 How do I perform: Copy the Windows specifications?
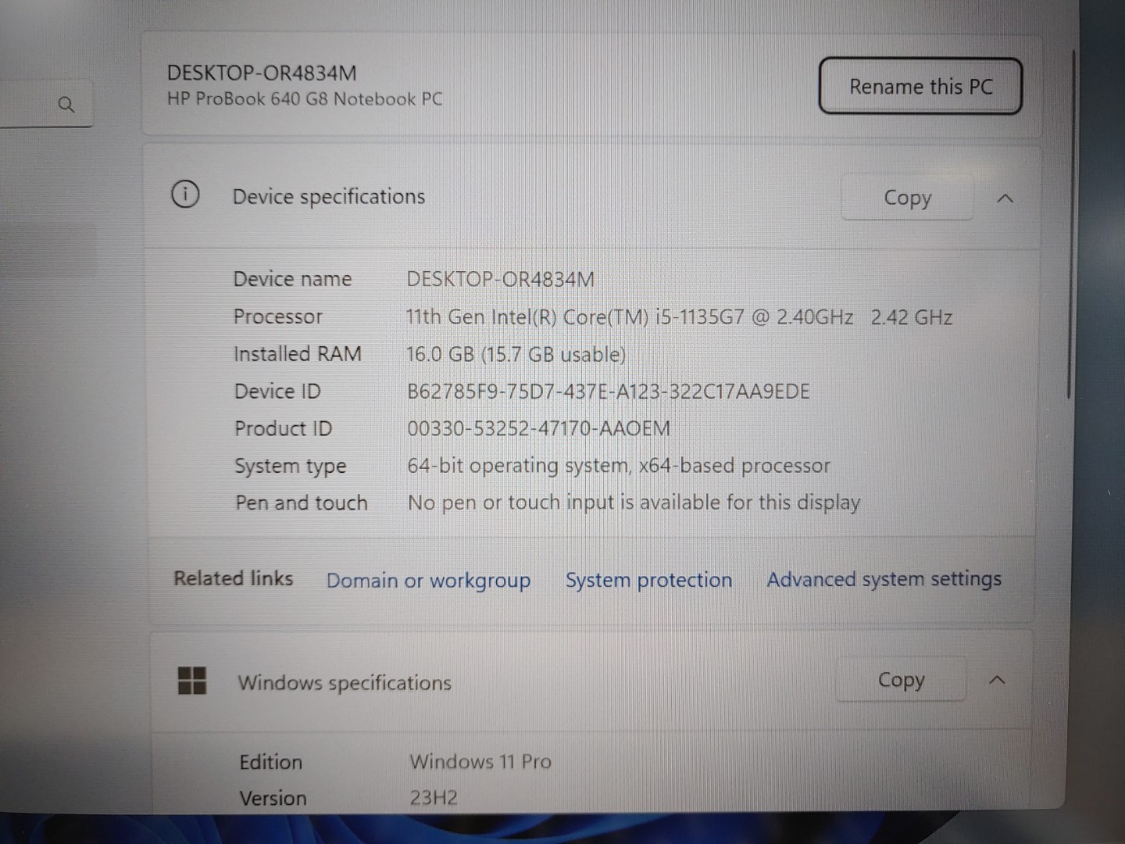click(901, 680)
